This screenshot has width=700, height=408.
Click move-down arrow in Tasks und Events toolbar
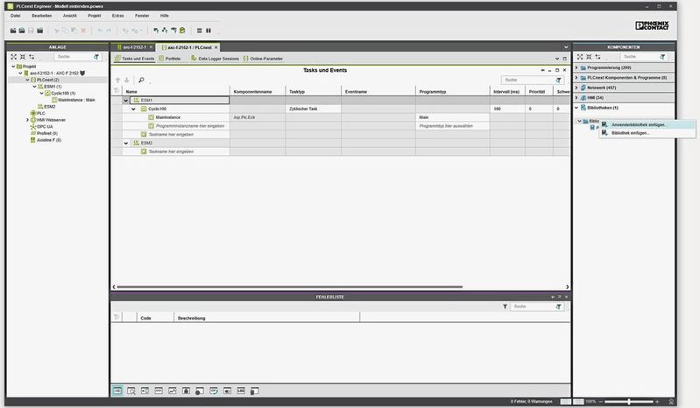click(127, 80)
